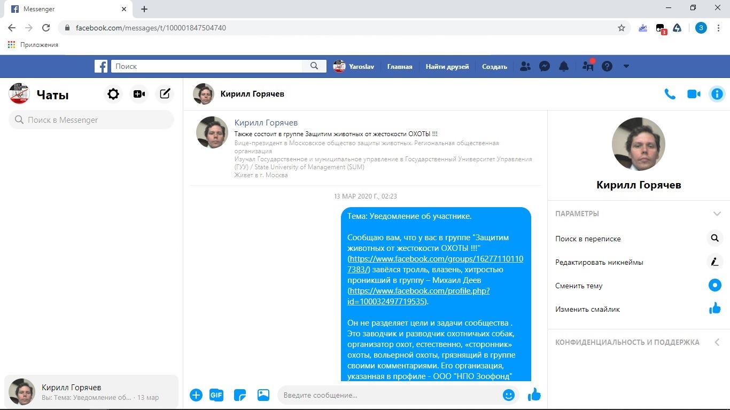
Task: Choose a GIF to send
Action: [x=216, y=395]
